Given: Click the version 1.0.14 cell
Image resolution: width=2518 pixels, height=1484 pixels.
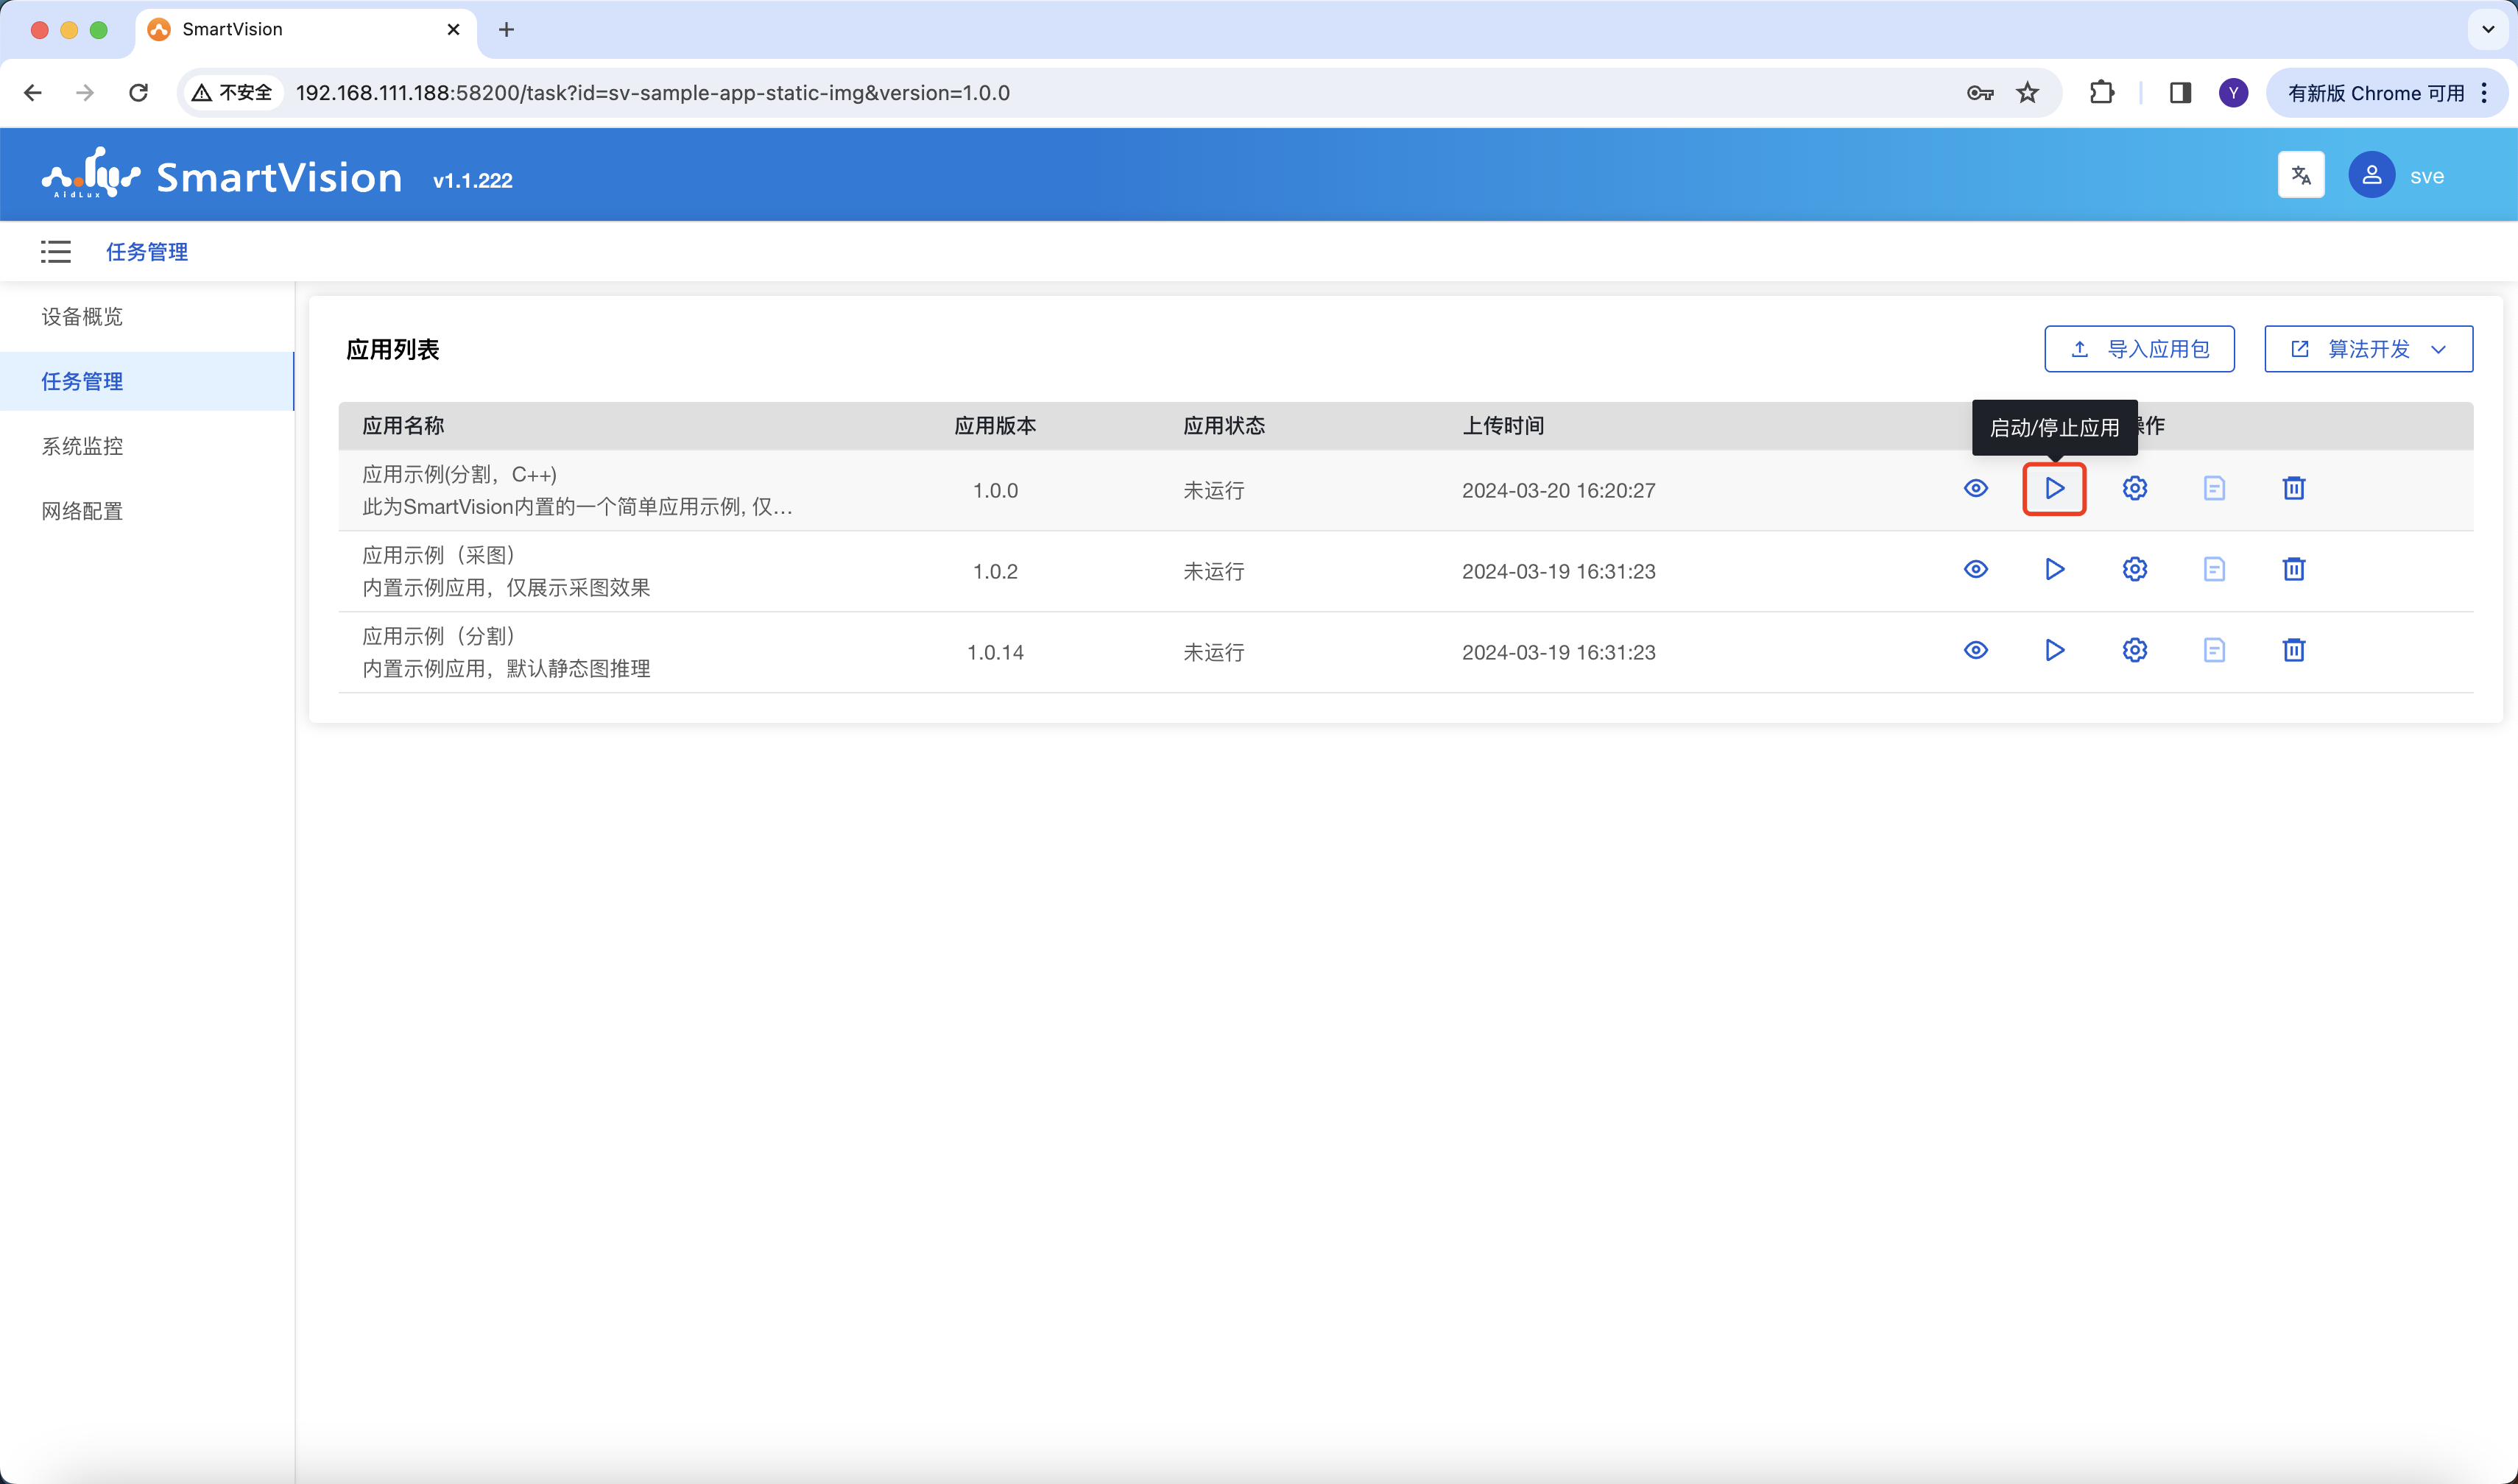Looking at the screenshot, I should (995, 653).
